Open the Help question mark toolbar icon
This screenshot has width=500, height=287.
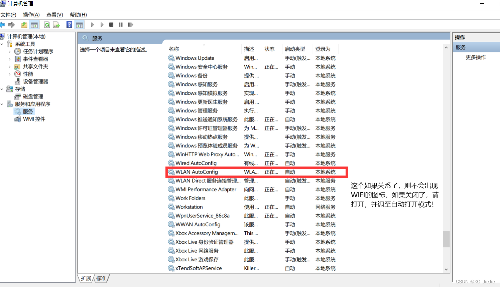tap(69, 25)
